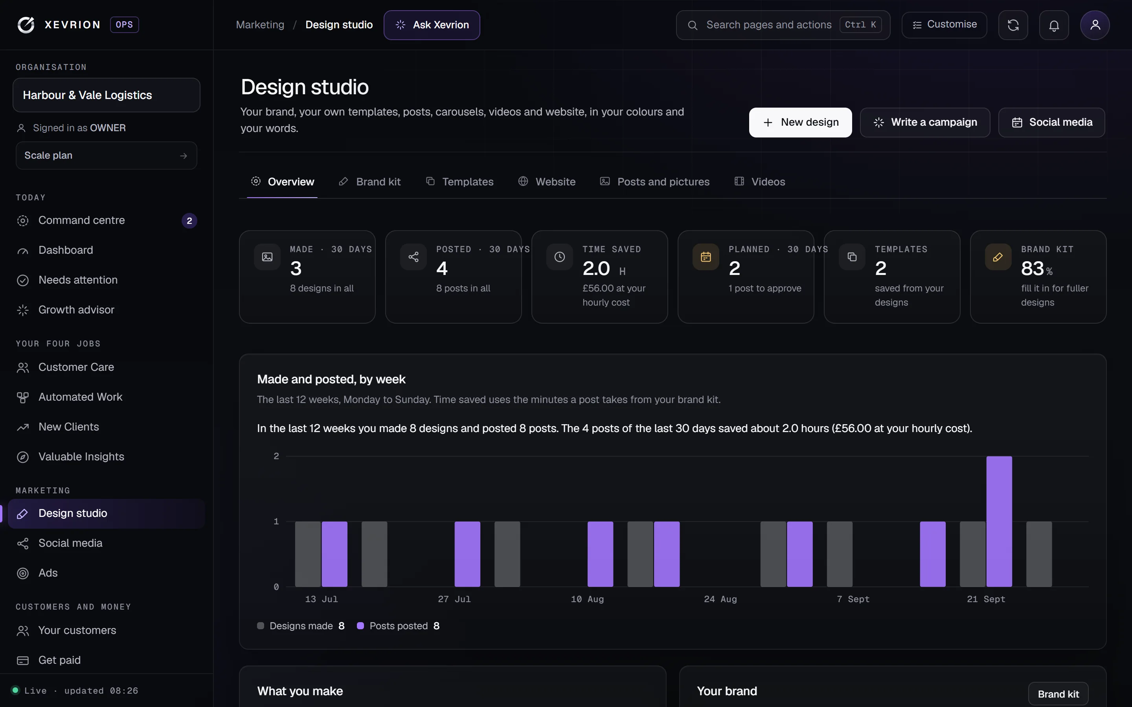Open the Posts and pictures tab
The width and height of the screenshot is (1132, 707).
(654, 181)
